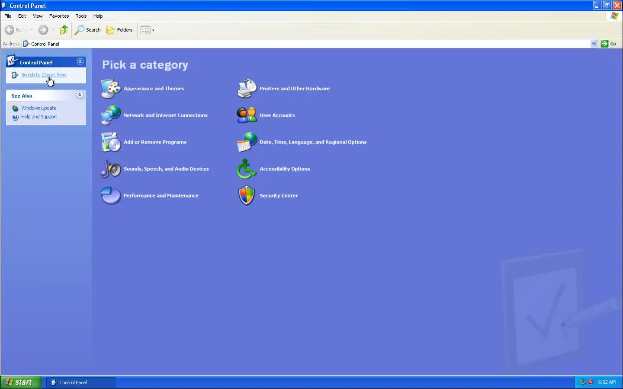Image resolution: width=623 pixels, height=389 pixels.
Task: Click the Security alert red shield tray icon
Action: 591,382
